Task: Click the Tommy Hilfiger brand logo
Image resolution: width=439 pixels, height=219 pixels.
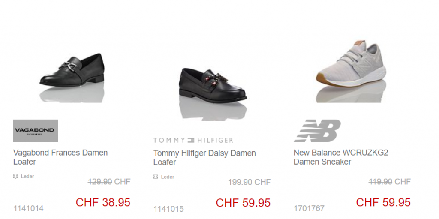Action: click(193, 140)
